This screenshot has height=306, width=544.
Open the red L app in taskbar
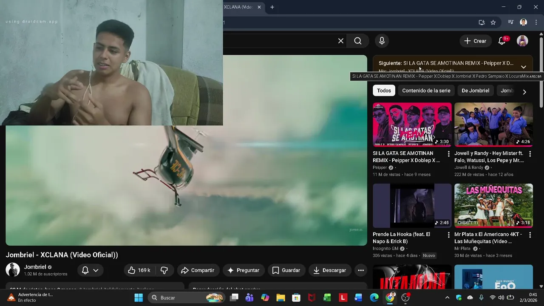point(343,297)
